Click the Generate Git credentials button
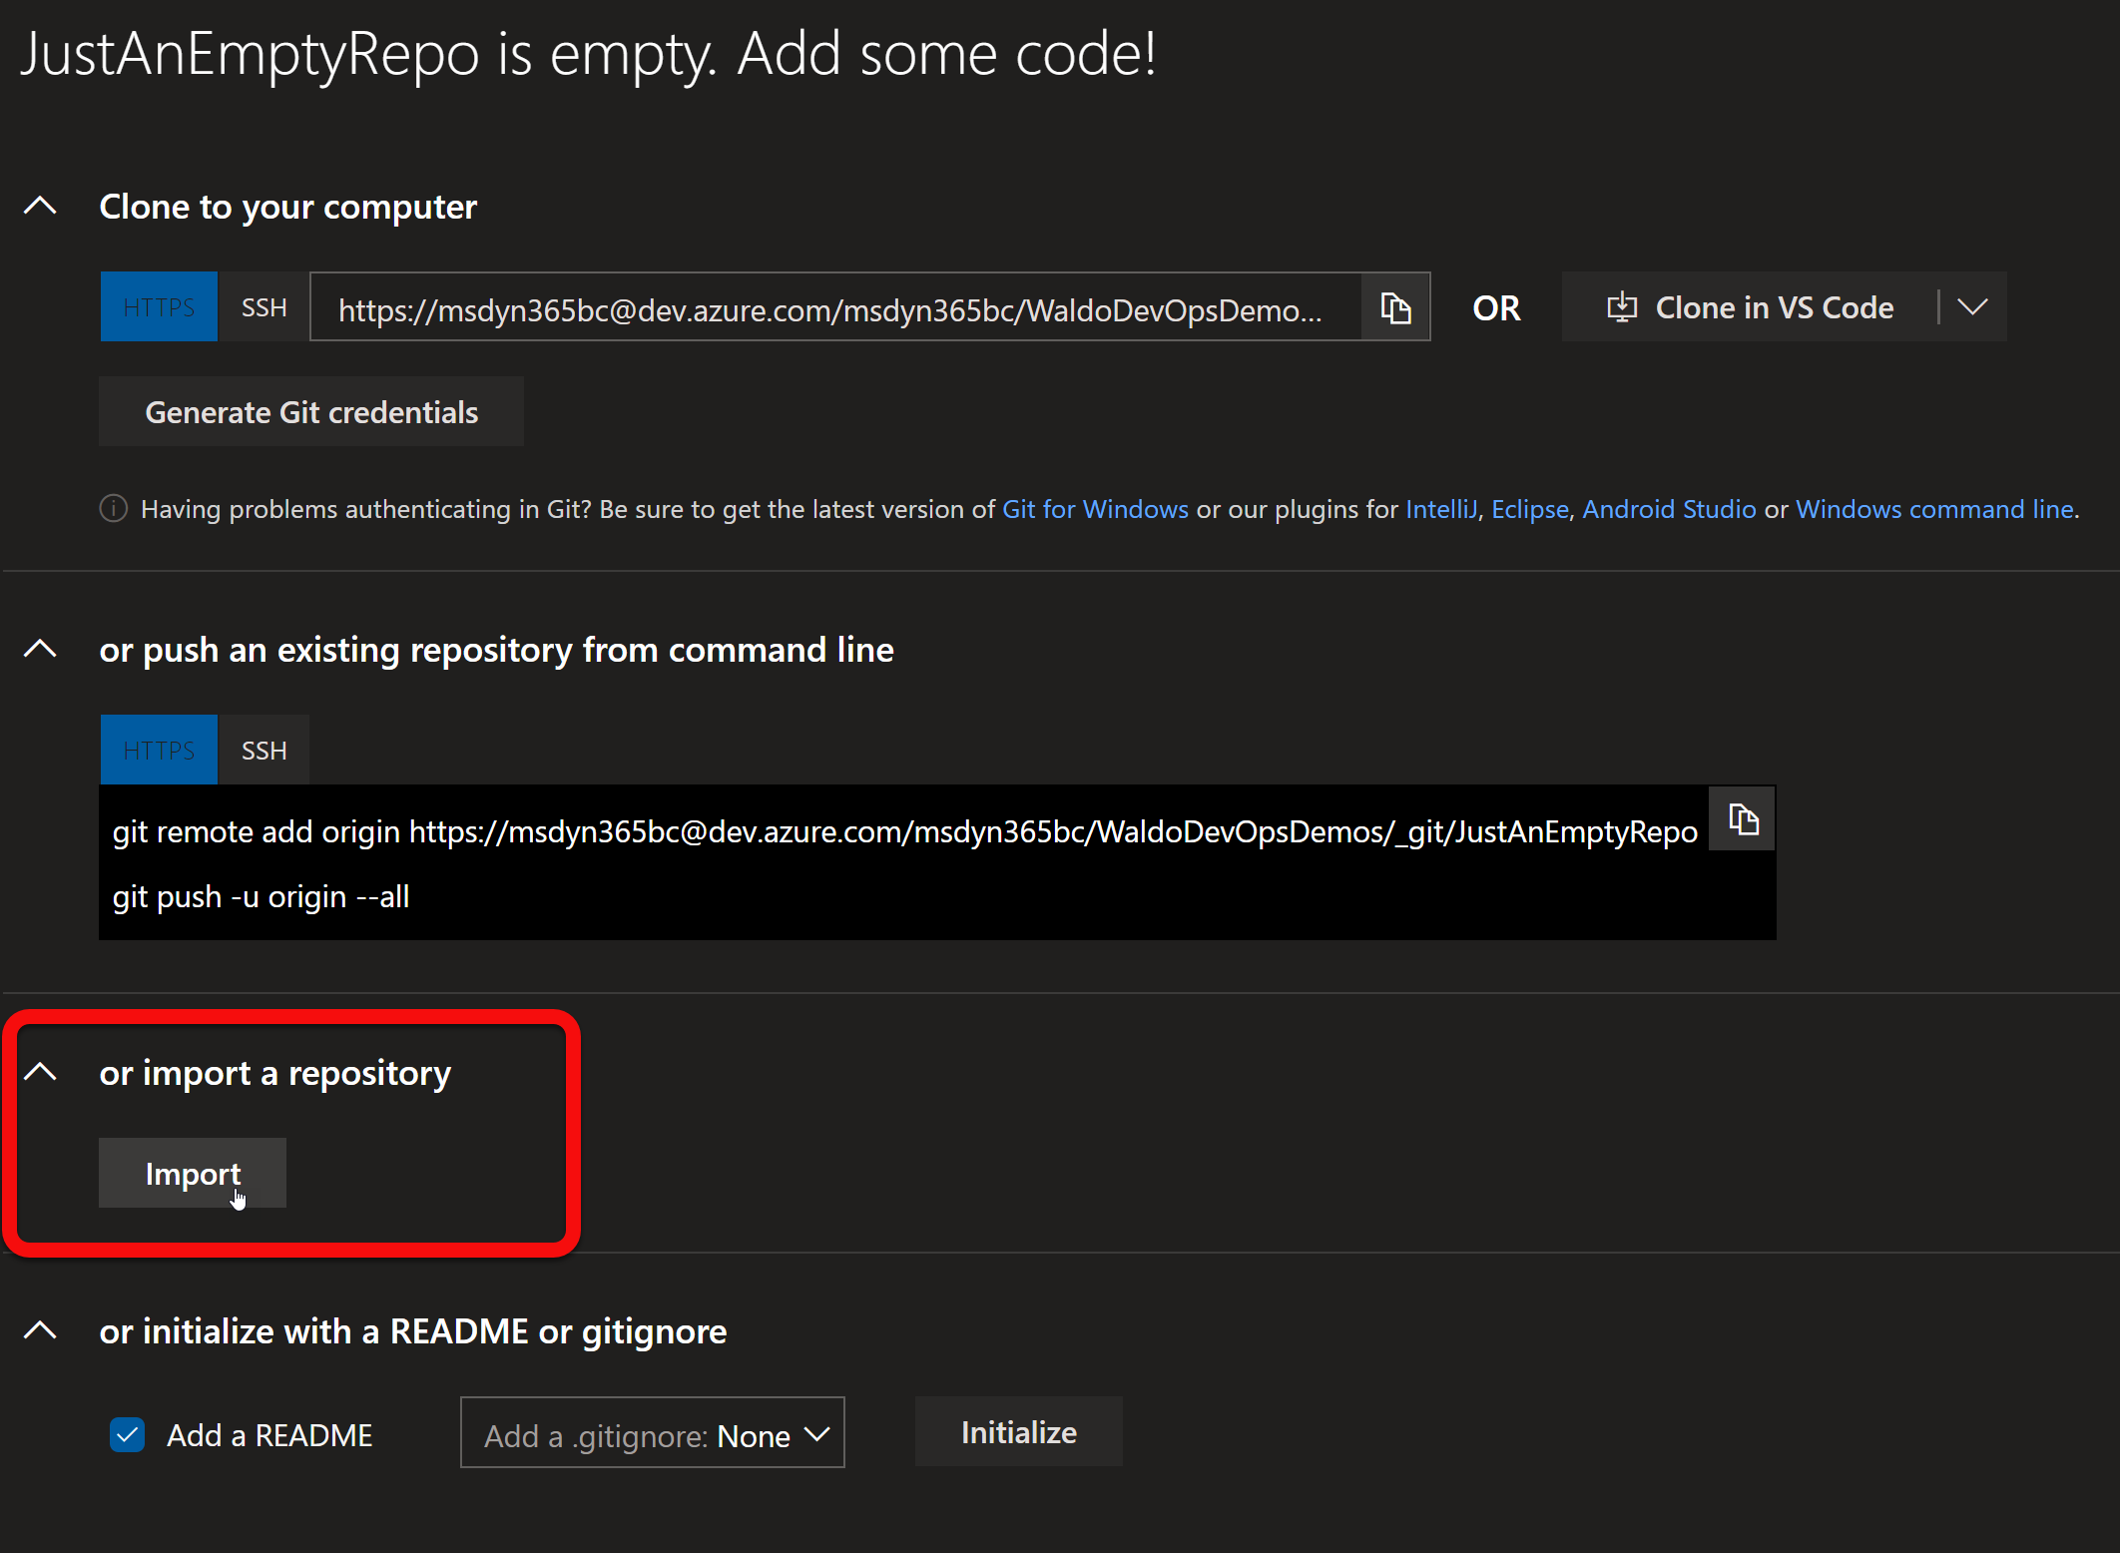This screenshot has width=2120, height=1553. point(311,411)
